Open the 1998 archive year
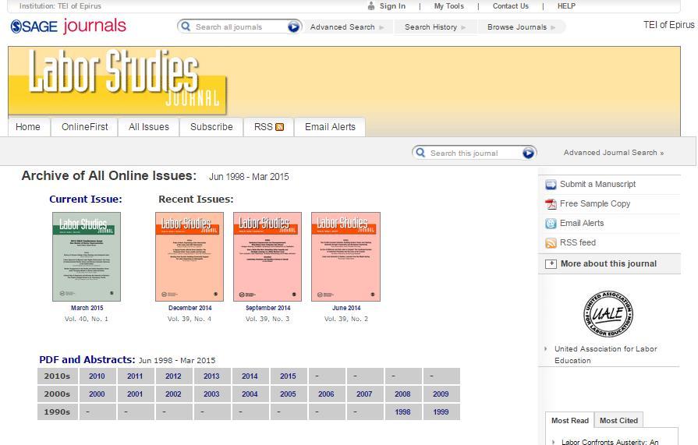The width and height of the screenshot is (698, 445). pyautogui.click(x=402, y=412)
